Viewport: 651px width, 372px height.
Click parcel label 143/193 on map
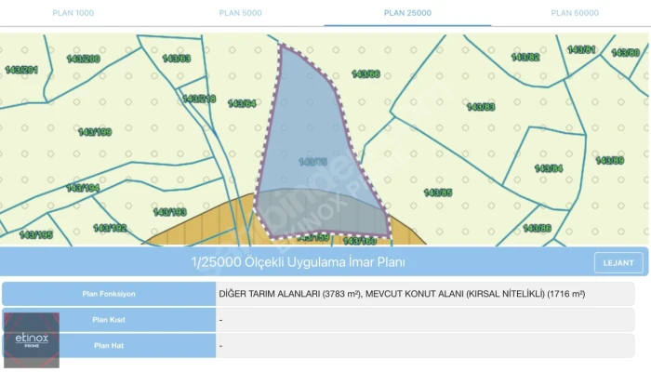tap(170, 212)
